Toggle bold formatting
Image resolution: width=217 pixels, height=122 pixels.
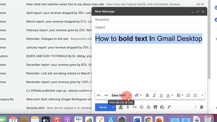point(147,96)
